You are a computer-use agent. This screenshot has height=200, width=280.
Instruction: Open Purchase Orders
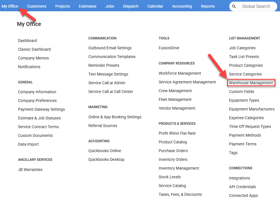pyautogui.click(x=173, y=151)
